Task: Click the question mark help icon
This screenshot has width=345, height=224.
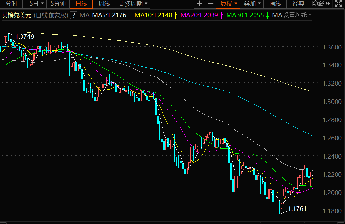Action: [x=74, y=15]
